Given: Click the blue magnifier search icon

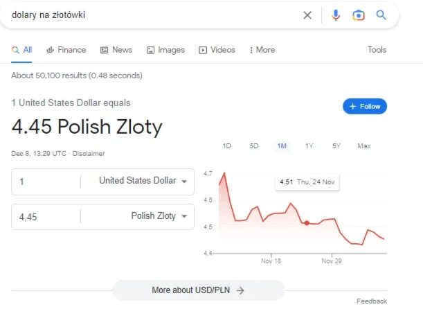Looking at the screenshot, I should coord(381,15).
